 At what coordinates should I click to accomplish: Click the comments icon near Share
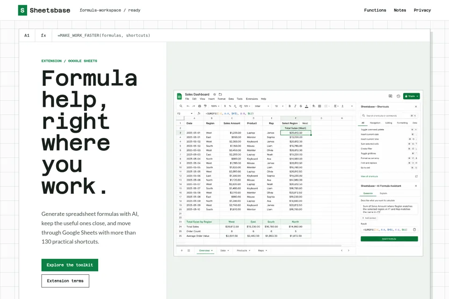390,96
